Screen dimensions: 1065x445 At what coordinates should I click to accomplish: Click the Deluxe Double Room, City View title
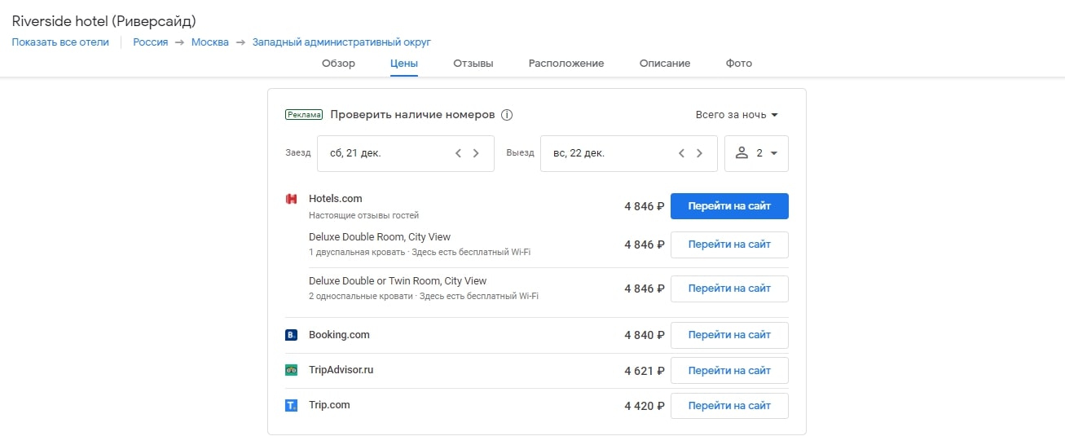tap(380, 237)
